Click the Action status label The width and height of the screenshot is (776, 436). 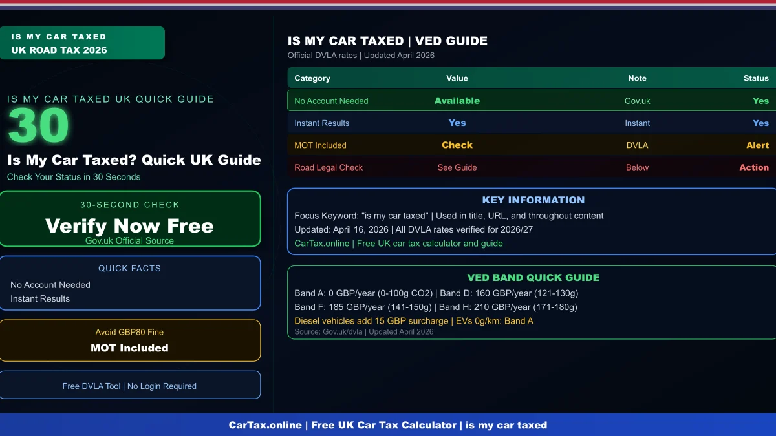click(x=754, y=167)
